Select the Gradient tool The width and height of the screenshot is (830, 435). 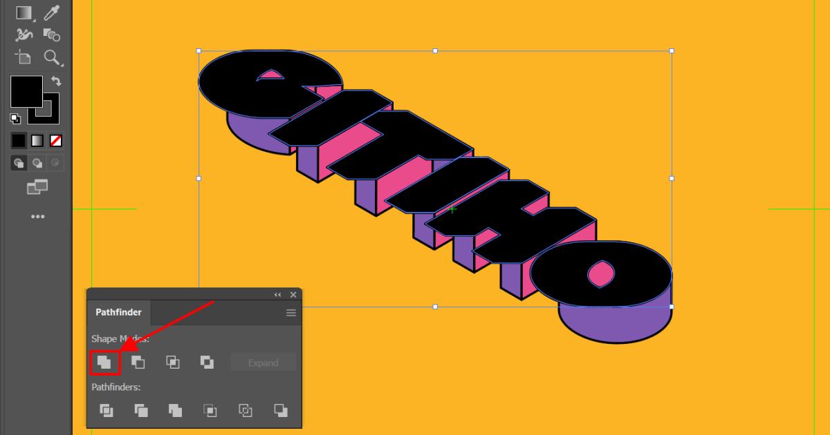[x=25, y=13]
